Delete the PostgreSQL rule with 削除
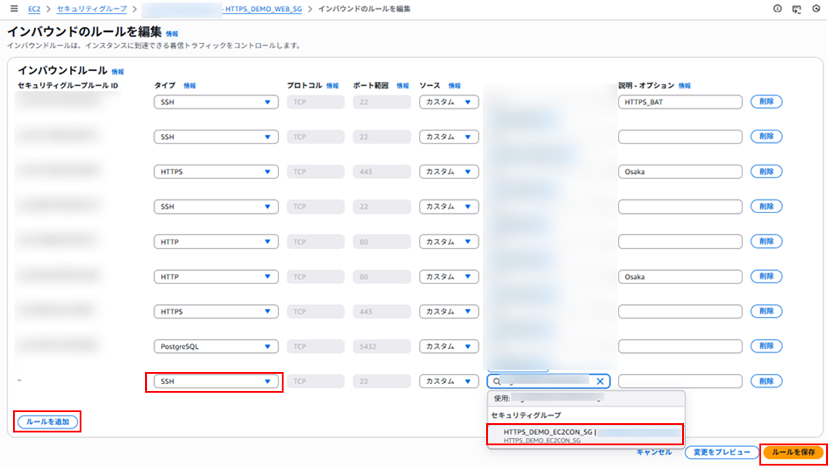Image resolution: width=828 pixels, height=468 pixels. click(766, 347)
